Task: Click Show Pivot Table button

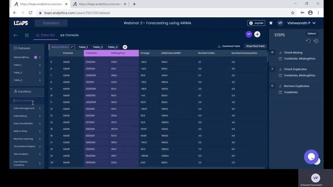Action: tap(255, 46)
